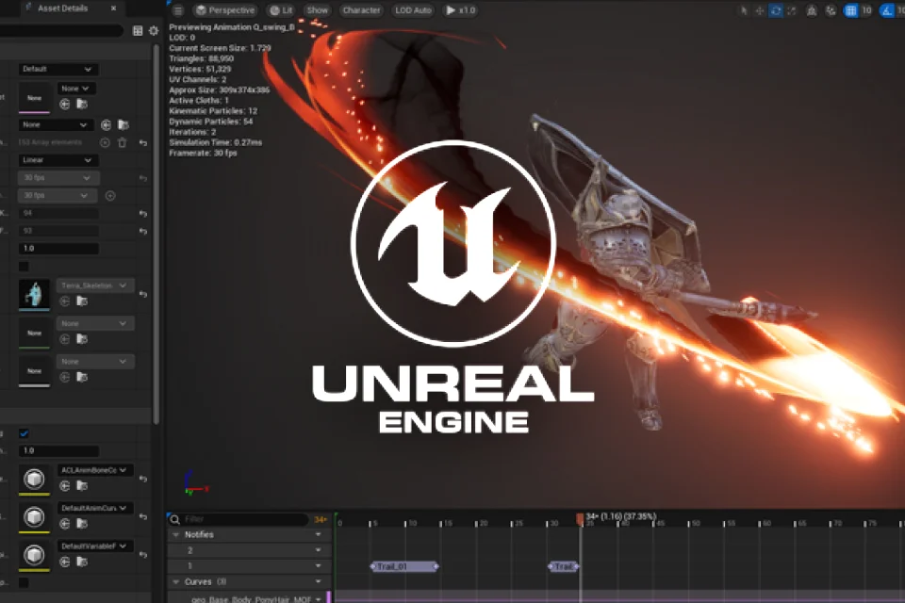This screenshot has width=905, height=603.
Task: Activate the rotate mode tool
Action: point(776,10)
